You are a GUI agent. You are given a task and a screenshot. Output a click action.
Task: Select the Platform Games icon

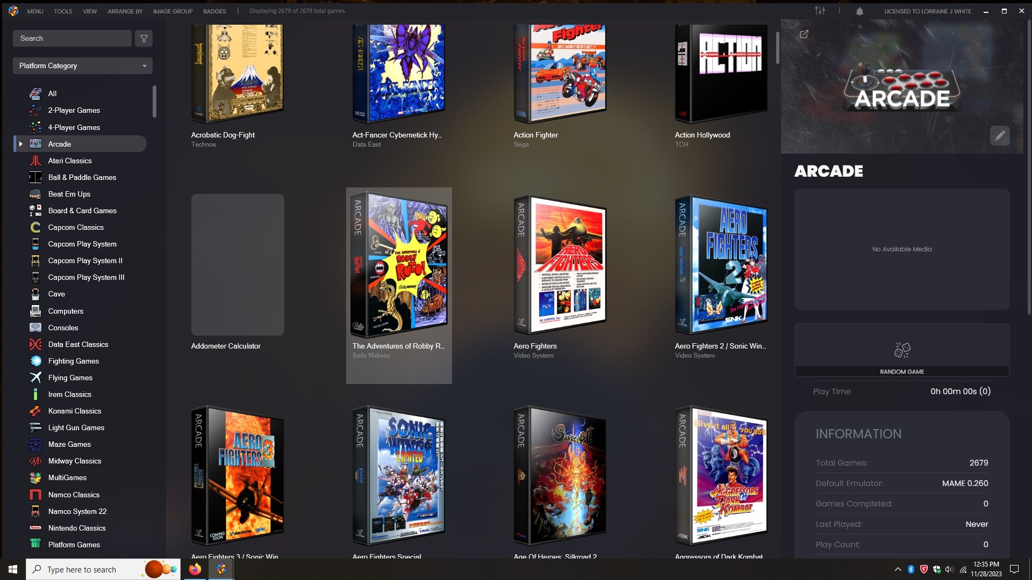pos(35,545)
